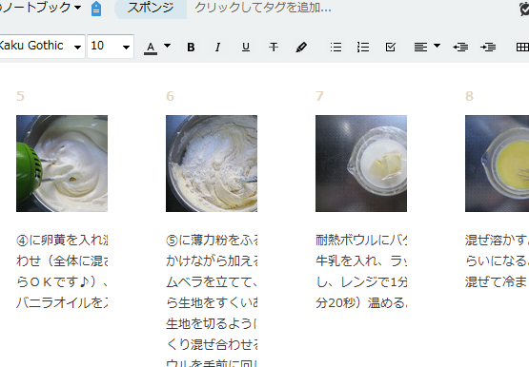529x367 pixels.
Task: Insert a table
Action: pyautogui.click(x=522, y=48)
